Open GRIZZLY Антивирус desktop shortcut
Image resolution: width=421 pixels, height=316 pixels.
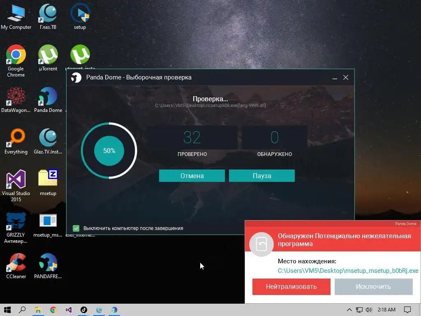click(16, 228)
